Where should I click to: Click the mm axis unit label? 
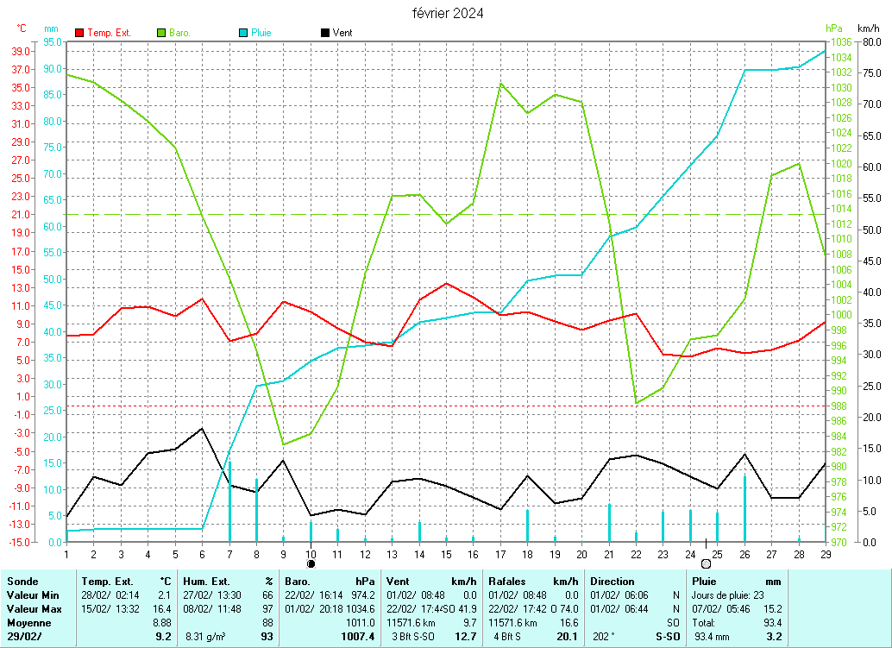(x=52, y=28)
